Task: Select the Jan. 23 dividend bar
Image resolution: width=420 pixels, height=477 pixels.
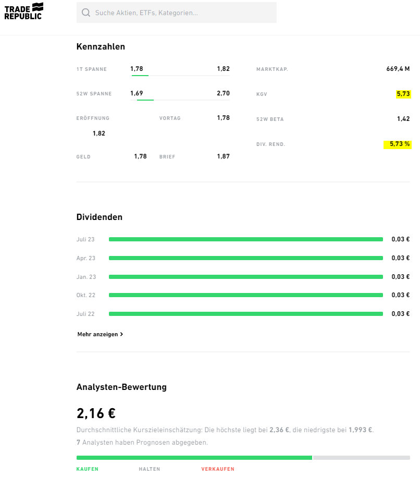Action: click(245, 277)
